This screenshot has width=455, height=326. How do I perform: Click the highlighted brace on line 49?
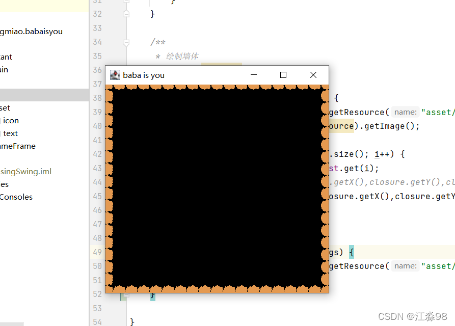[x=352, y=252]
